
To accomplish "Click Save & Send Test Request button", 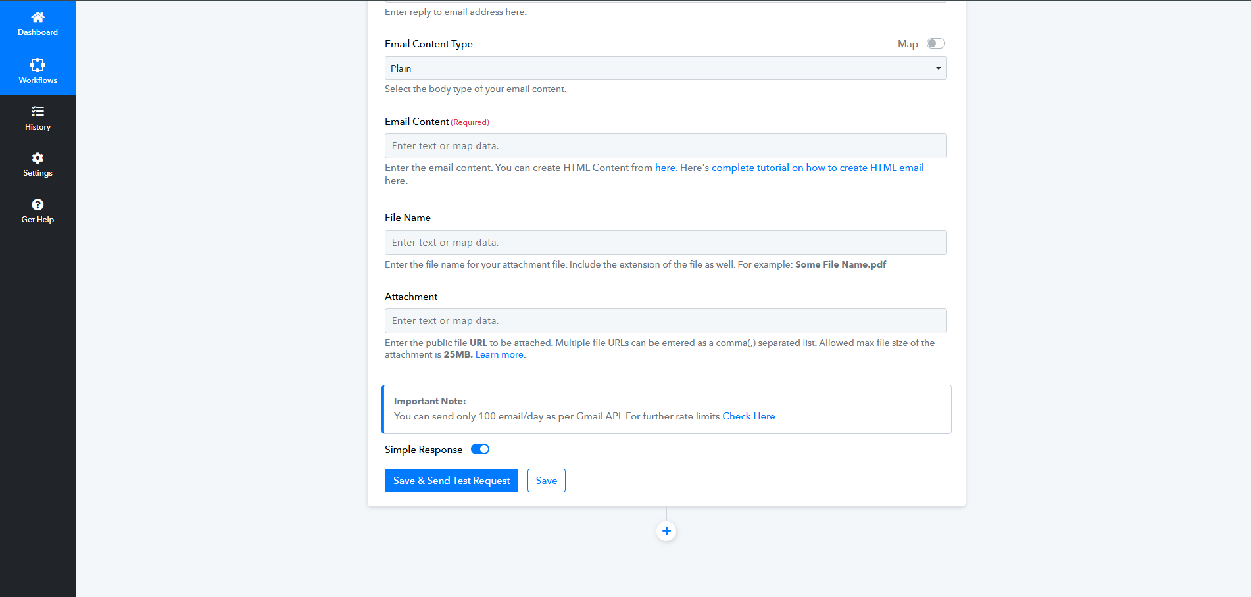I will (x=451, y=481).
